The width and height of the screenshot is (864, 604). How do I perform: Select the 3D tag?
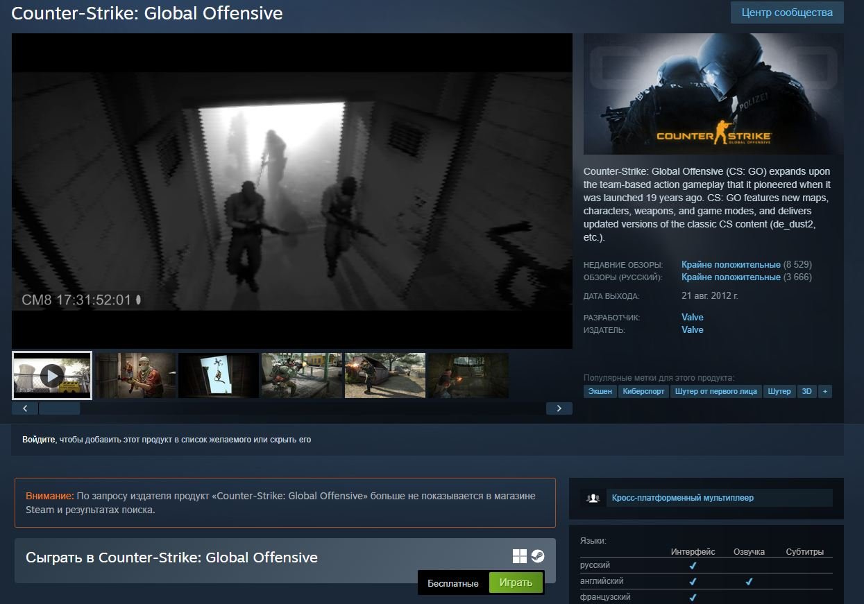click(x=806, y=391)
